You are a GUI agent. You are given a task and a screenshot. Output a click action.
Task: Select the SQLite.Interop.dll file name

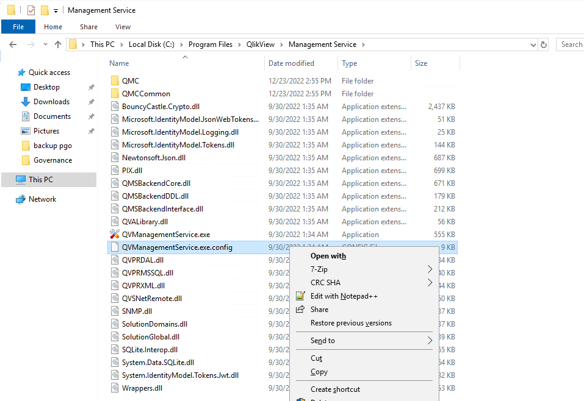150,350
